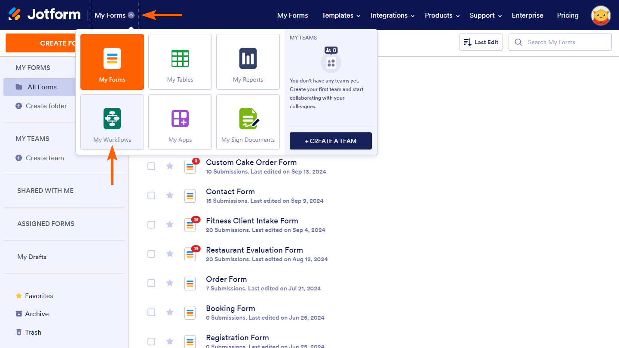Open the Restaurant Evaluation Form title
The width and height of the screenshot is (619, 348).
pyautogui.click(x=254, y=250)
